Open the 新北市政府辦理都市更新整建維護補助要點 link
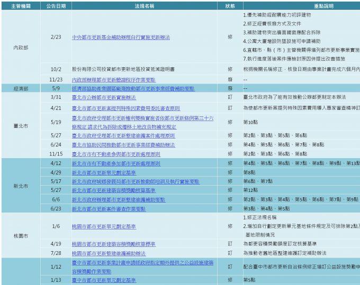The image size is (360, 285). 119,200
